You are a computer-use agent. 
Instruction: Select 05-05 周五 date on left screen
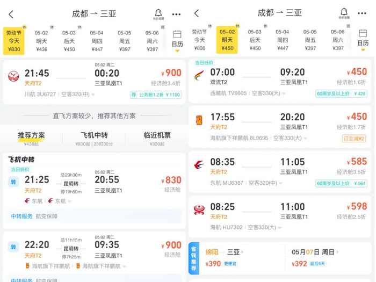pos(125,41)
